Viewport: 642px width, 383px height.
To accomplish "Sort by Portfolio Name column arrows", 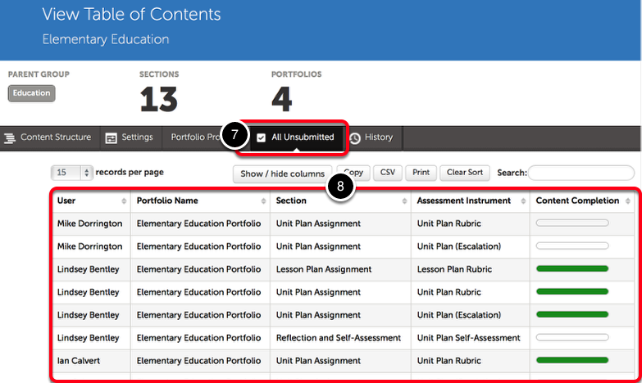I will pyautogui.click(x=263, y=201).
